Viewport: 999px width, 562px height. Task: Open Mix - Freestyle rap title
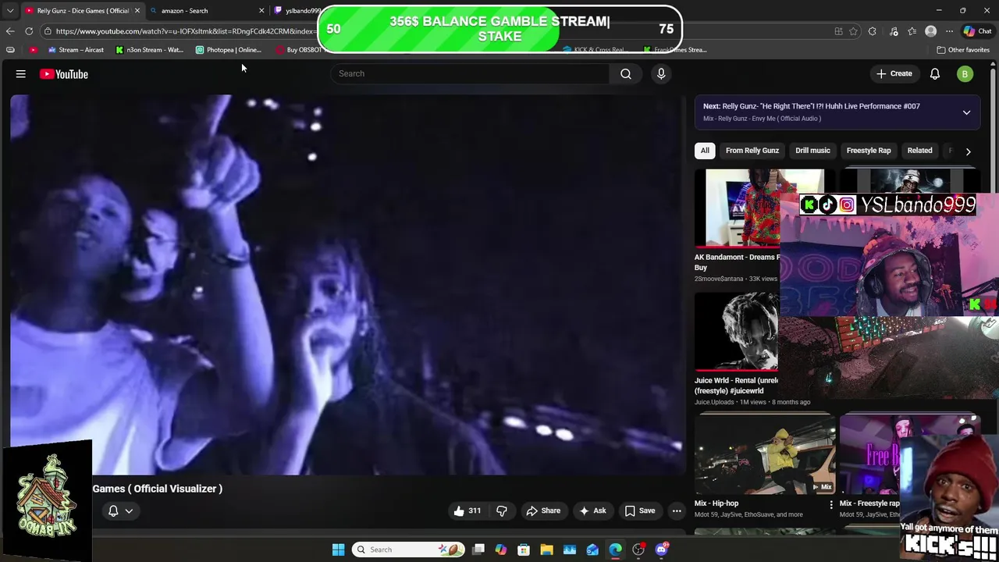869,503
